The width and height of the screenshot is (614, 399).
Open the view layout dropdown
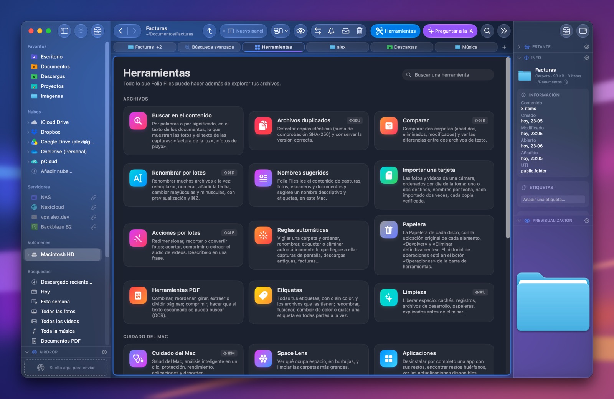(281, 31)
